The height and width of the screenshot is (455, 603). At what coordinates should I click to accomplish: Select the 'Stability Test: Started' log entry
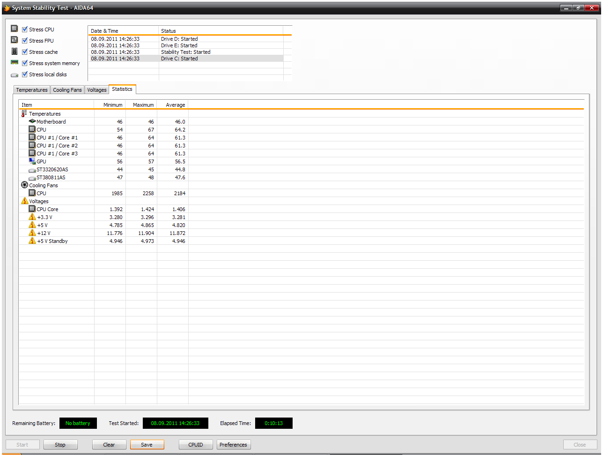186,52
